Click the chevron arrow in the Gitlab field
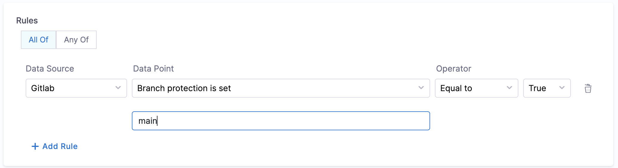The height and width of the screenshot is (168, 618). click(x=118, y=88)
